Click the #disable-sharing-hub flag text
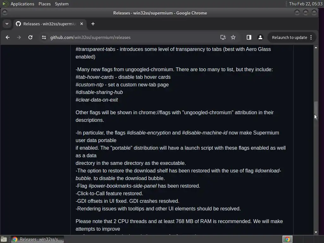Screen dimensions: 324x243 pos(99,92)
